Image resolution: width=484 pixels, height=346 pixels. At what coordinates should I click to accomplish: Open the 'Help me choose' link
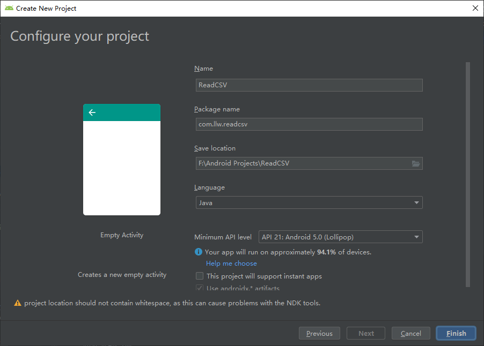click(231, 264)
